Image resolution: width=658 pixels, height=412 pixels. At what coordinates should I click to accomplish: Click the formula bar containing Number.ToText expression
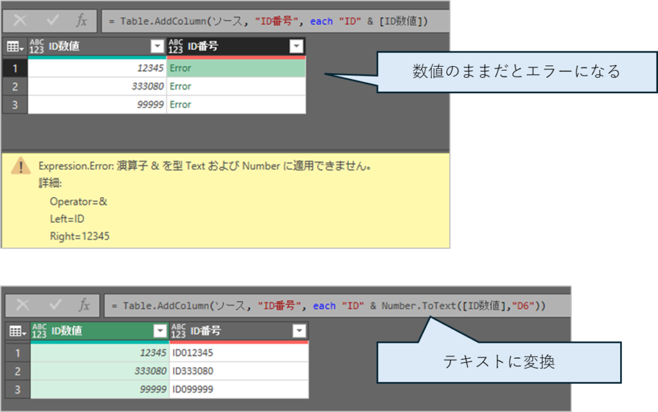(321, 305)
